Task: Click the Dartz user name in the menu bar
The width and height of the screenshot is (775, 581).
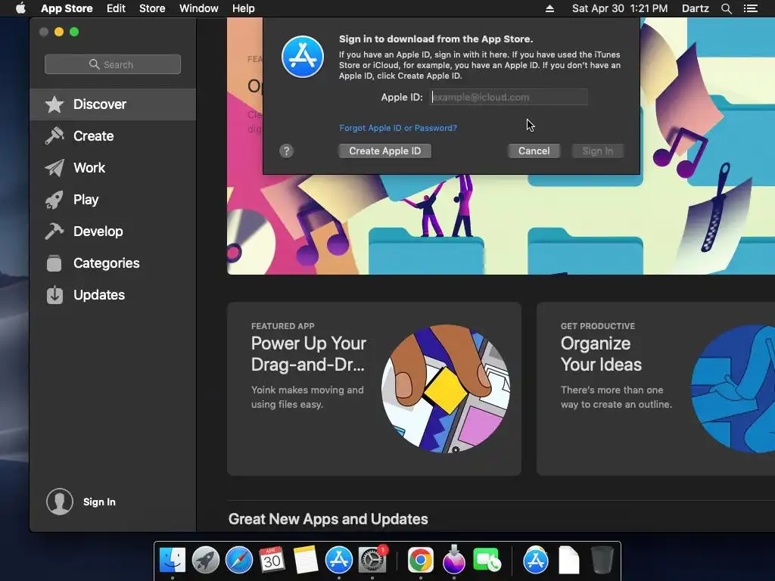Action: pos(696,8)
